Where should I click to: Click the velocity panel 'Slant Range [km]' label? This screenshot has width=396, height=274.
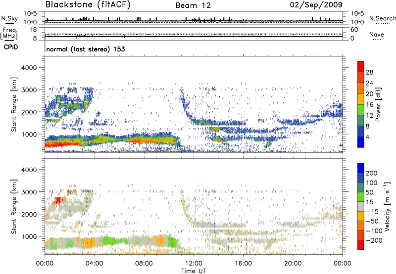(x=14, y=206)
